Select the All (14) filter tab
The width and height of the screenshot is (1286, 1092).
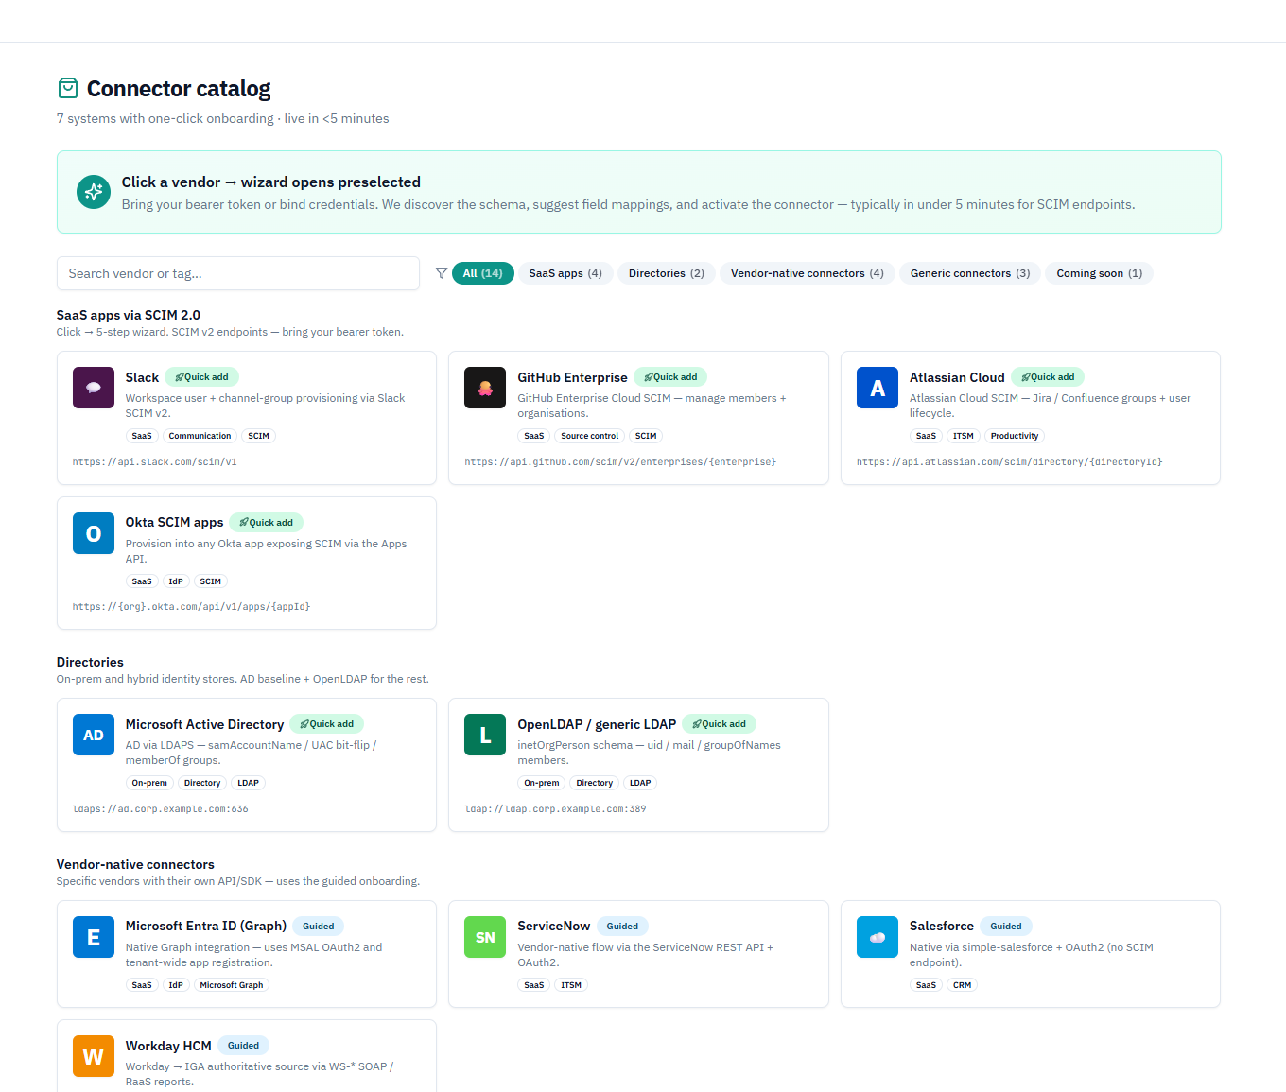483,273
